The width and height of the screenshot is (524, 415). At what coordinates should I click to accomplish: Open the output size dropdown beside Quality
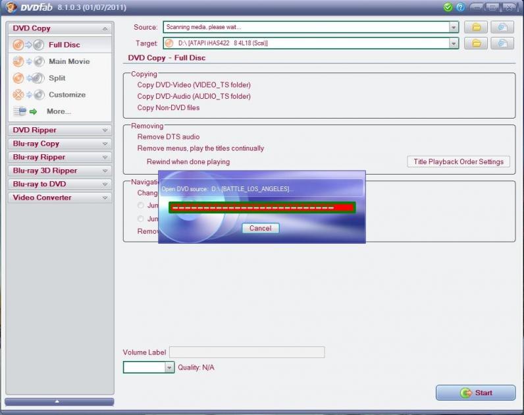pyautogui.click(x=169, y=367)
